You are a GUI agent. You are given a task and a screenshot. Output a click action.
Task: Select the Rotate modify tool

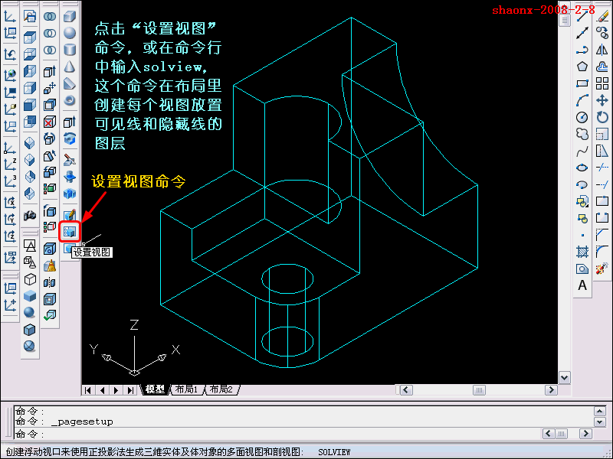[x=602, y=117]
